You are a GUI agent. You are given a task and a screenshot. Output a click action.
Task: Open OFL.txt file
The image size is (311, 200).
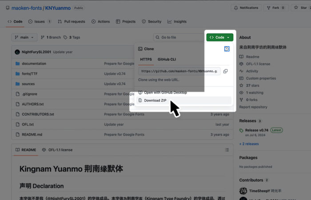[28, 124]
